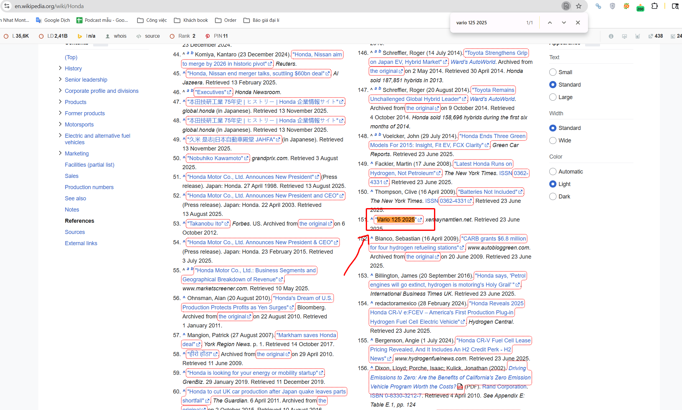
Task: Open SEOquake page info icon
Action: 611,36
